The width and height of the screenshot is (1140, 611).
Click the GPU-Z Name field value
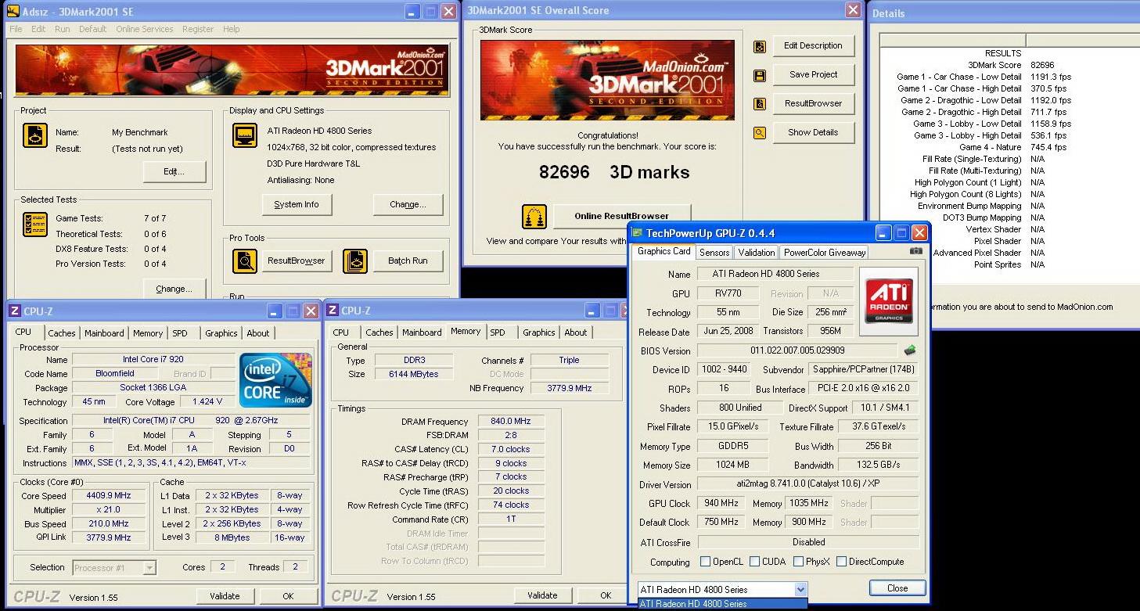pos(775,274)
